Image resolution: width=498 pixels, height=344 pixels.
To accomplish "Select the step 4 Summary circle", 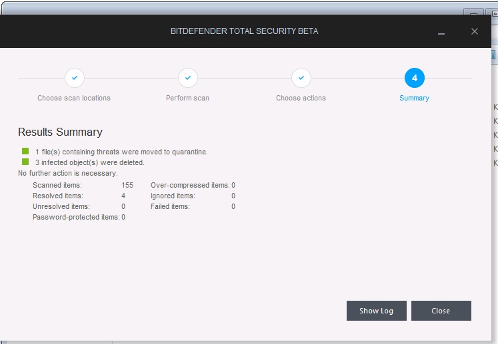I will coord(415,78).
